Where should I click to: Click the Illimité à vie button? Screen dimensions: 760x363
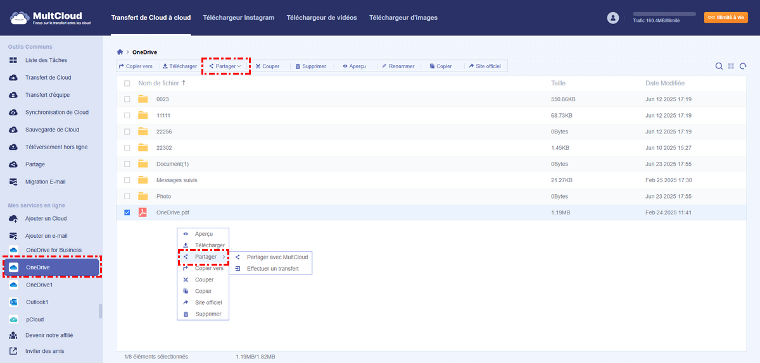(726, 18)
